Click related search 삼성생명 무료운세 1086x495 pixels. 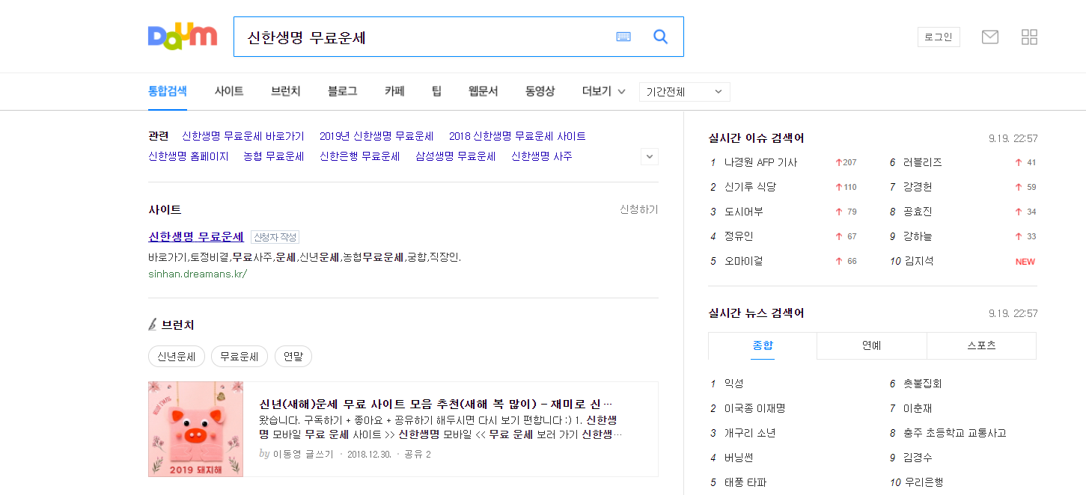coord(456,156)
